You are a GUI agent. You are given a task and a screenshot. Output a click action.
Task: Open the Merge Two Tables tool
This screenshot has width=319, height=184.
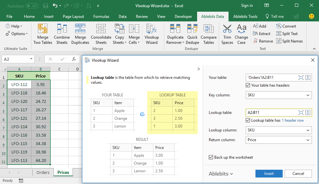[43, 34]
